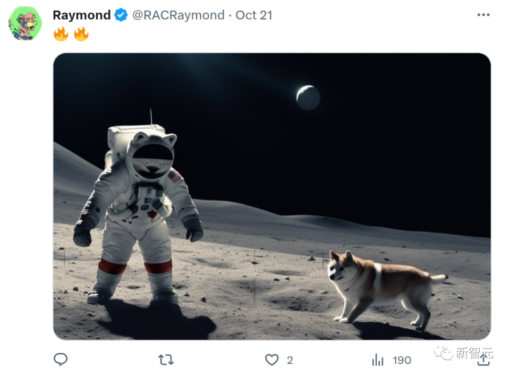
Task: Retweet this post using the arrows icon
Action: pyautogui.click(x=166, y=360)
